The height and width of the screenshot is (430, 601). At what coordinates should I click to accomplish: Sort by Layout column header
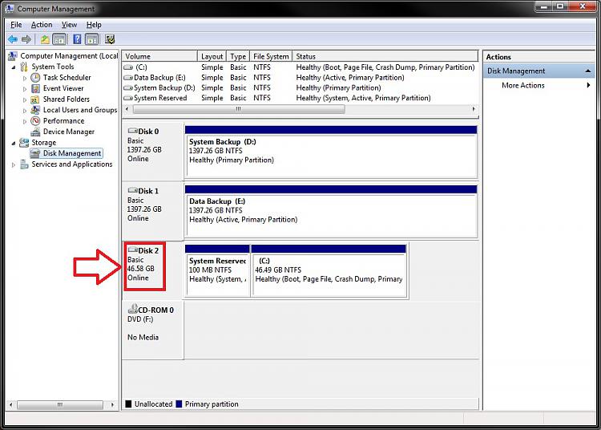[x=212, y=56]
